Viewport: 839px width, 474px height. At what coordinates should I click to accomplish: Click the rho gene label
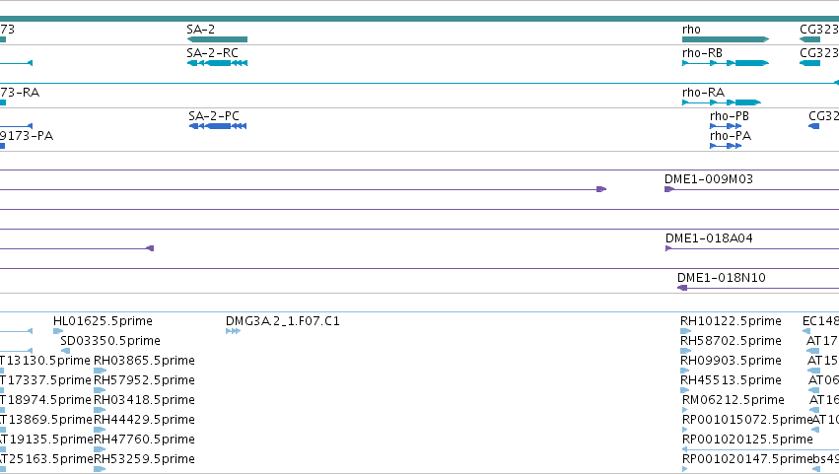click(x=691, y=30)
